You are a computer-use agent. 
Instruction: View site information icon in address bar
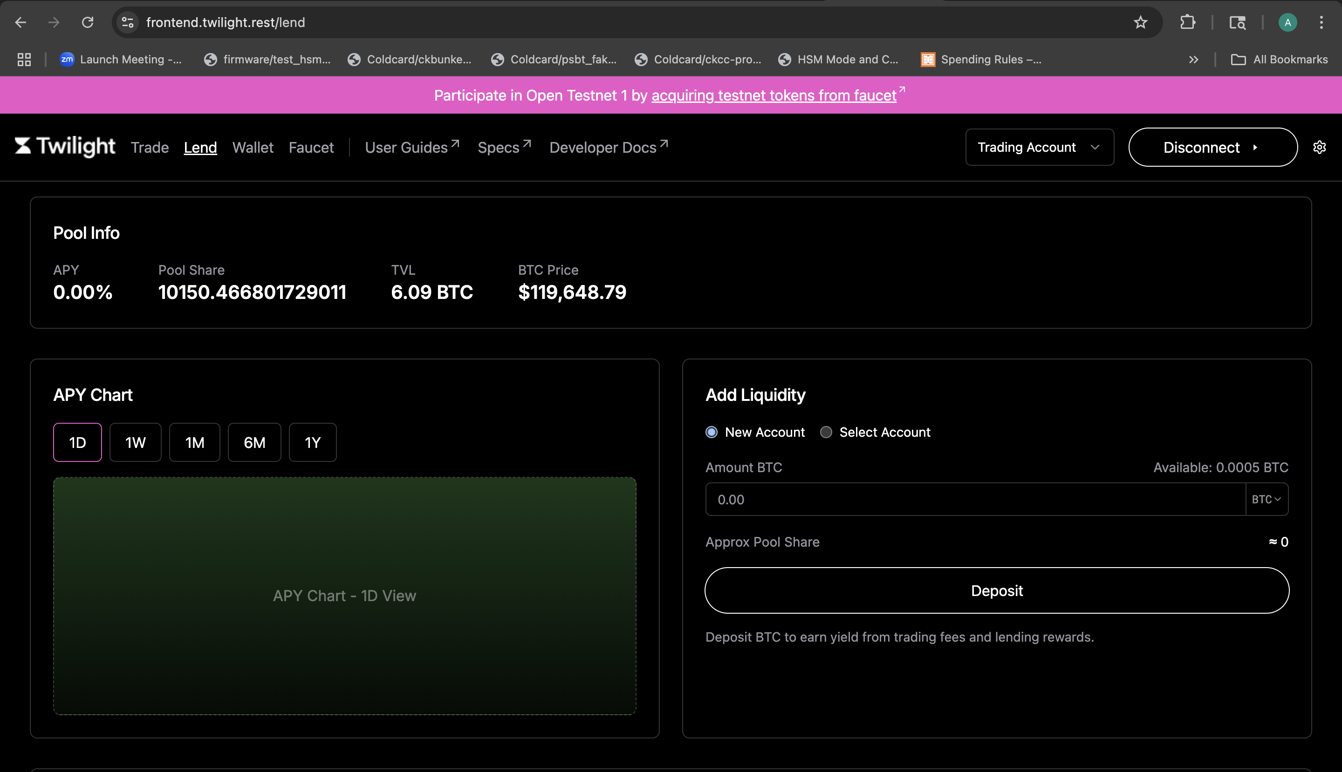[128, 22]
